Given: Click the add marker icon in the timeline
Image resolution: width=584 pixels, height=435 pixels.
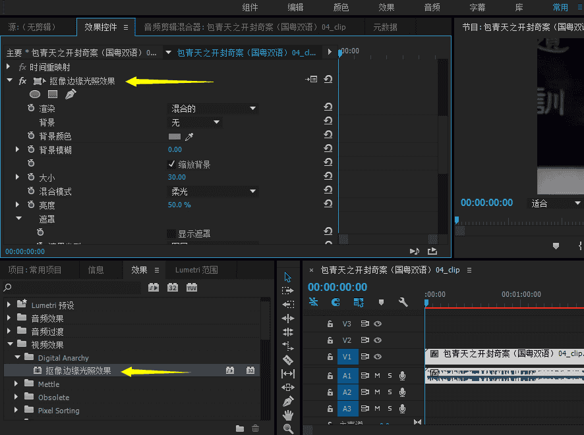Looking at the screenshot, I should [x=382, y=302].
